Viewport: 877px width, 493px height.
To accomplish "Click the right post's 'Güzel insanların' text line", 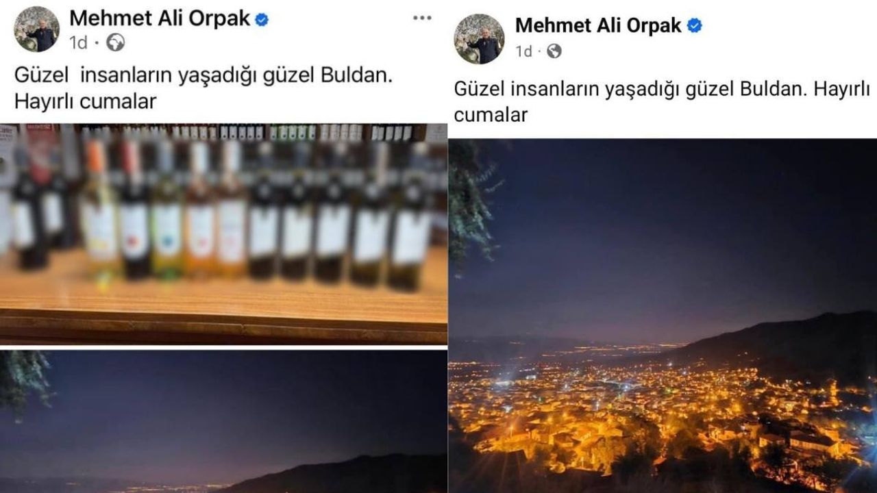I will [x=662, y=90].
